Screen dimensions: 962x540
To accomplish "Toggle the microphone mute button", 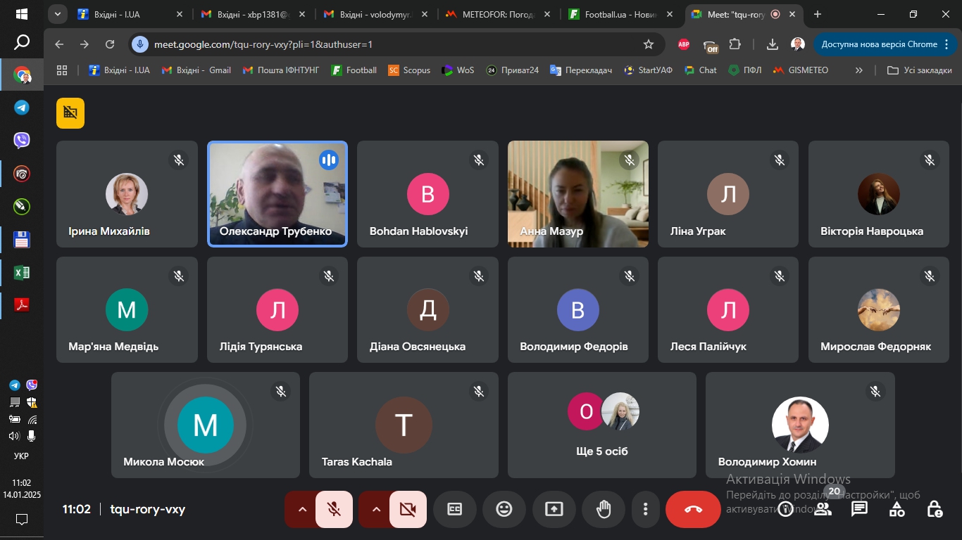I will (x=334, y=509).
